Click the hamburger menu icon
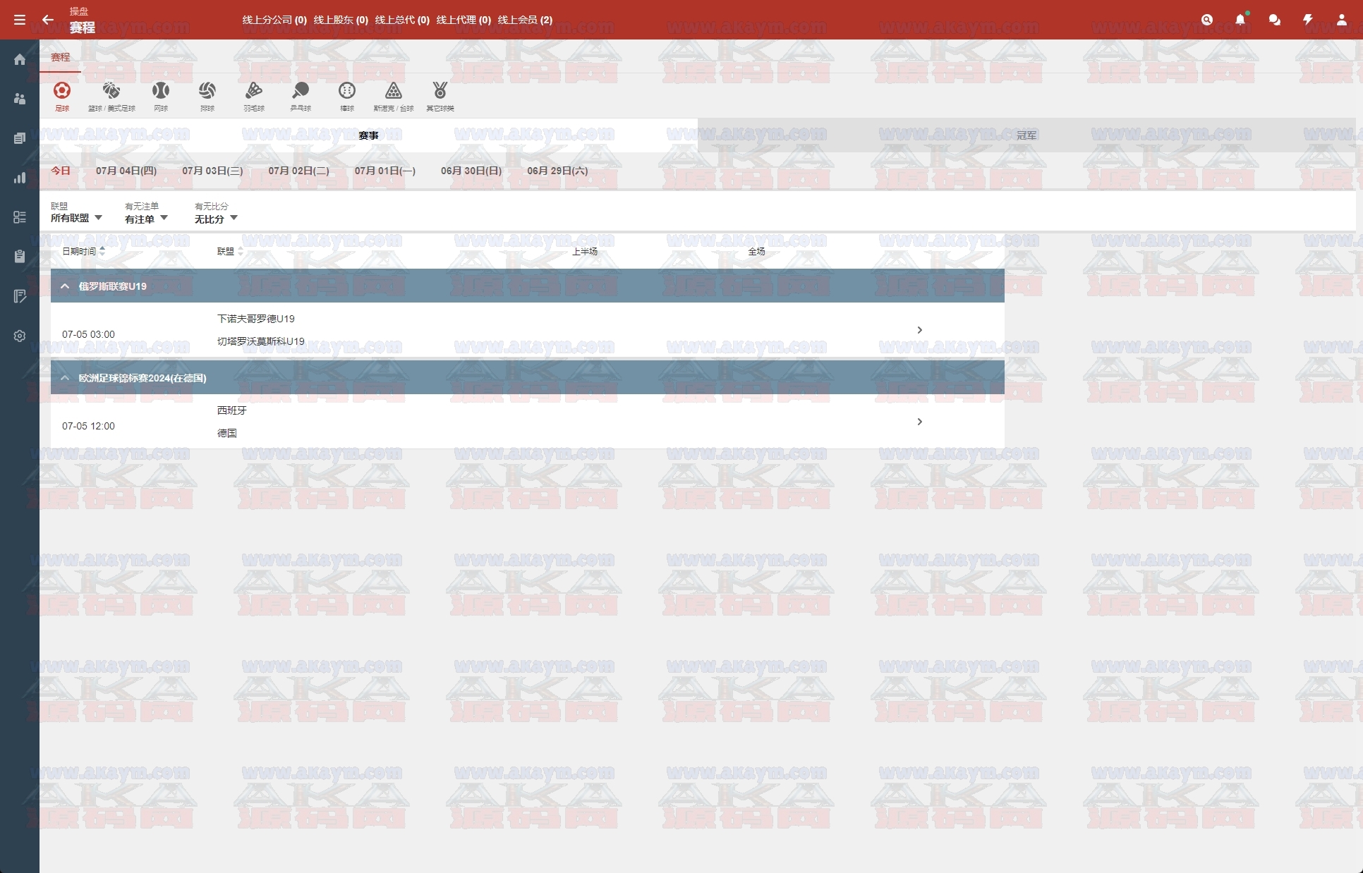Viewport: 1363px width, 873px height. coord(20,20)
